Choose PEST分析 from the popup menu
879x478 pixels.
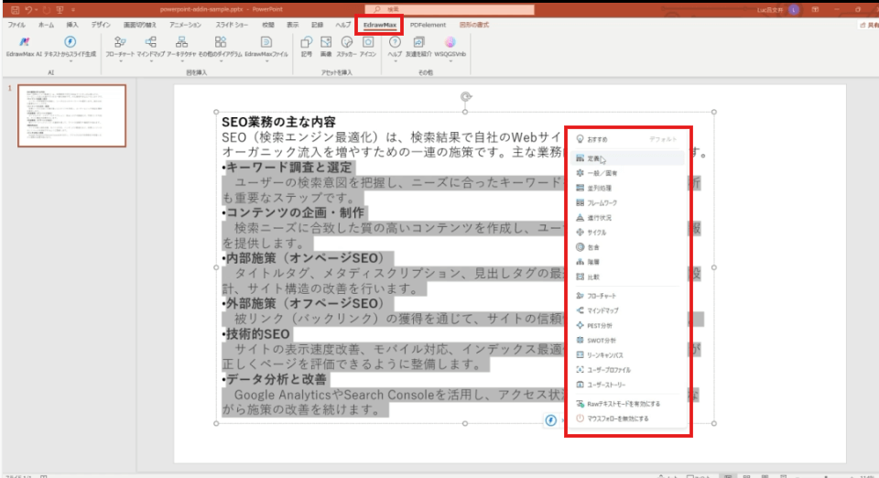[627, 326]
